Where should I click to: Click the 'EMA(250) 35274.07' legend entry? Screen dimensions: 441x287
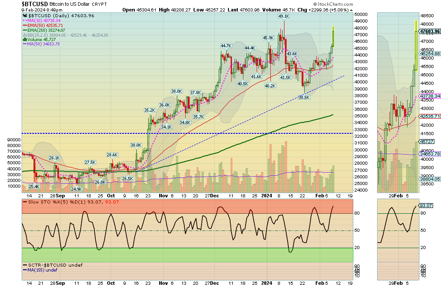tap(46, 30)
